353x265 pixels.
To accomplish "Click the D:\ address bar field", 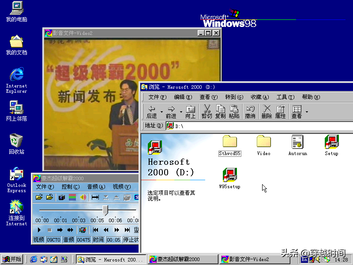I will (x=260, y=126).
